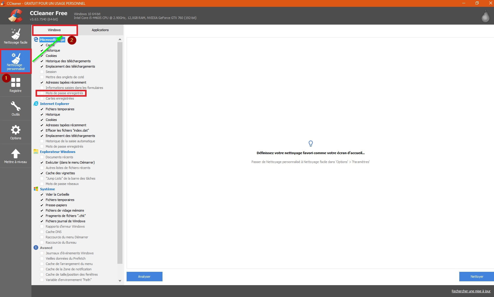Open the Outils wrench icon
This screenshot has width=494, height=297.
click(x=15, y=106)
